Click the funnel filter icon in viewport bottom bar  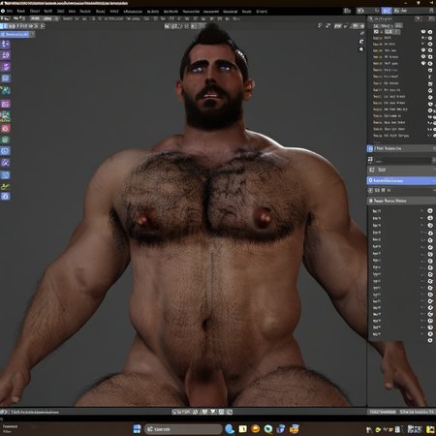click(212, 412)
